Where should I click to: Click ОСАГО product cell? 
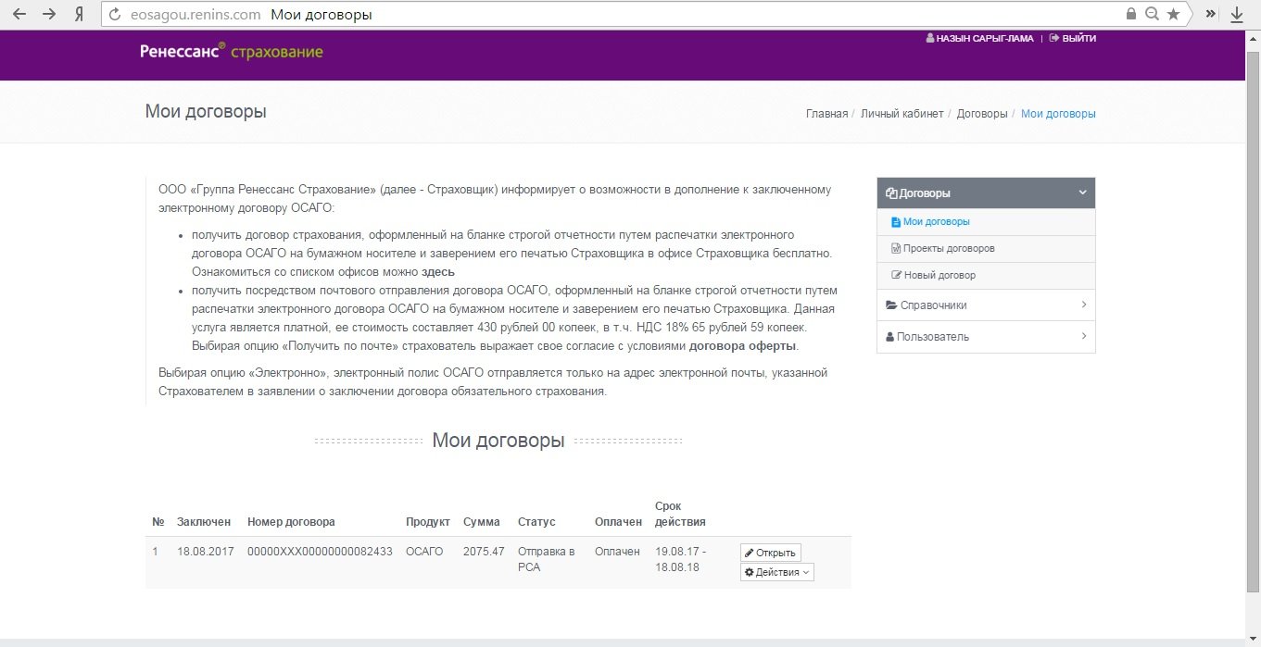point(424,552)
